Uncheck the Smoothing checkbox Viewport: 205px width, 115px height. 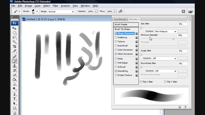pyautogui.click(x=116, y=71)
